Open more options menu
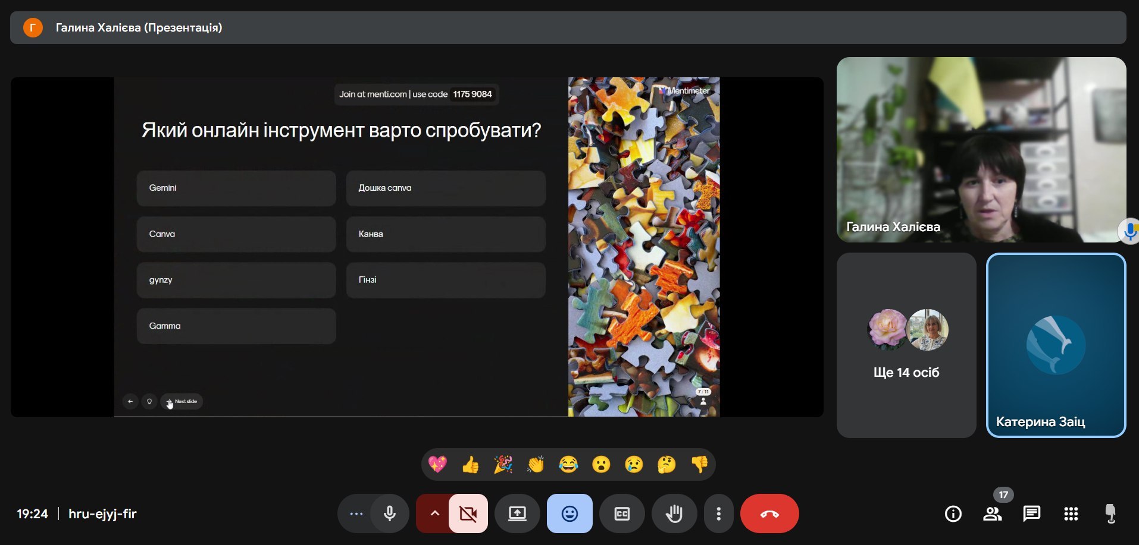This screenshot has height=545, width=1139. pos(718,514)
